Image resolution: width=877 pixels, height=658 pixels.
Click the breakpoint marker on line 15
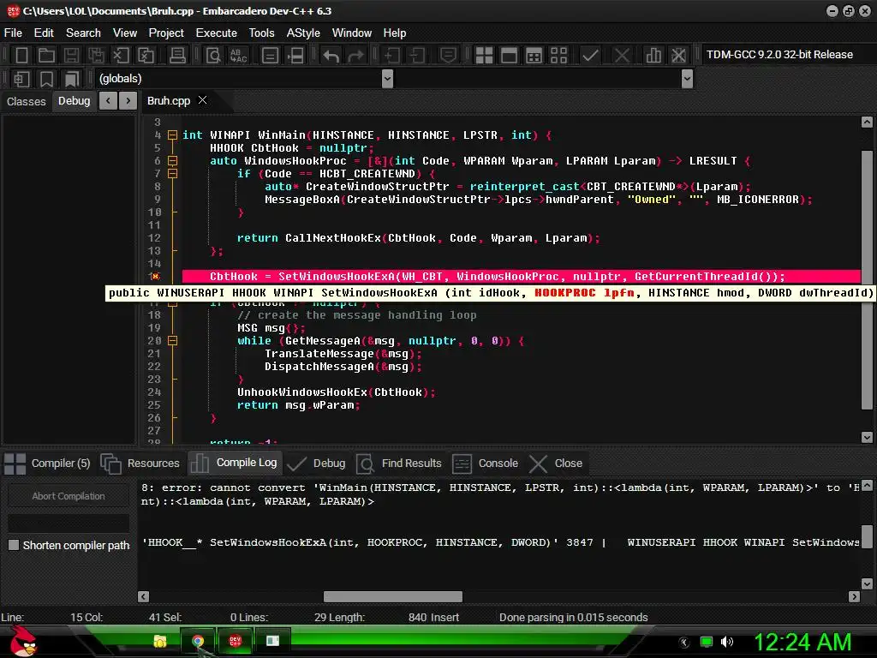pos(156,277)
